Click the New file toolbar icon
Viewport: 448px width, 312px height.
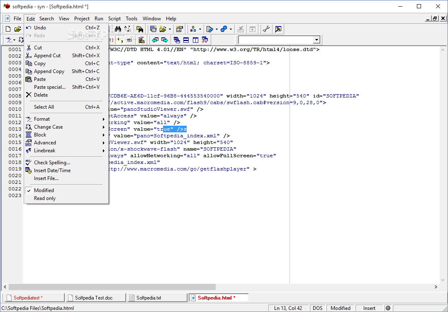point(8,29)
